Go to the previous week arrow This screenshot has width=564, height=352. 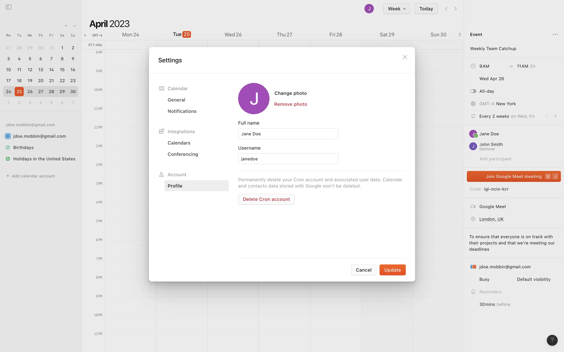(x=446, y=9)
